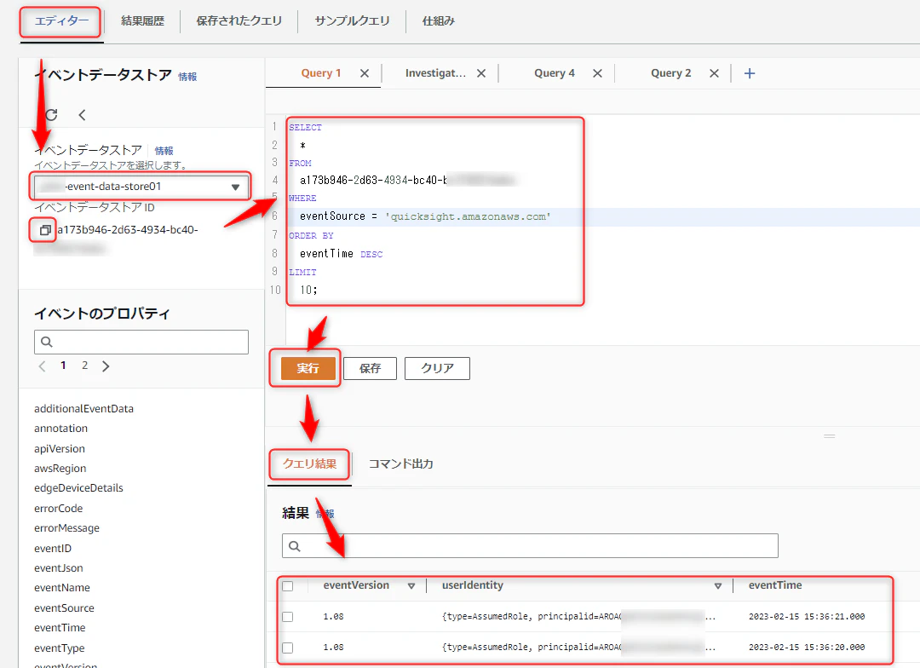920x668 pixels.
Task: Add a new query tab with plus
Action: click(750, 73)
